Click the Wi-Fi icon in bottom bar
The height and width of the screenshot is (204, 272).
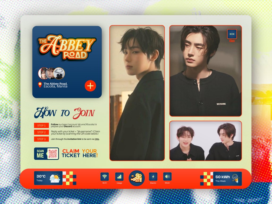[x=105, y=177]
